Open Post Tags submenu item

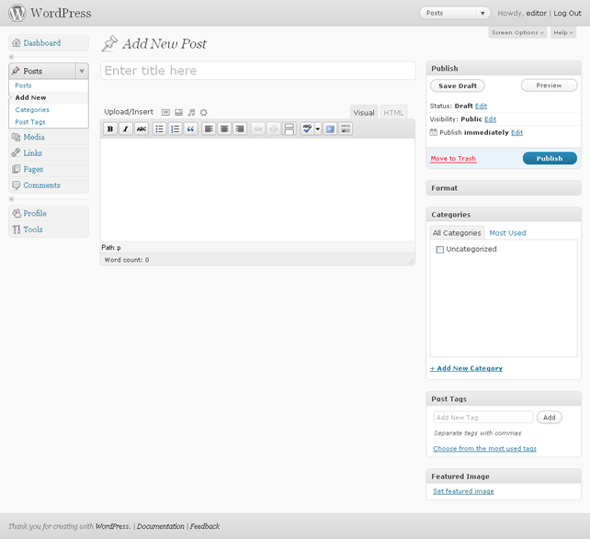[30, 122]
